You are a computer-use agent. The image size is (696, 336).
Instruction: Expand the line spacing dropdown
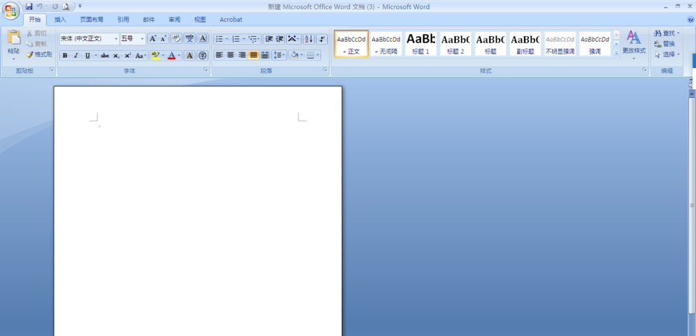(284, 55)
